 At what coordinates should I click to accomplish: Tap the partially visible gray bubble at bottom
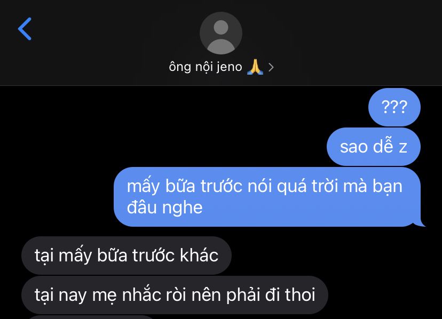pyautogui.click(x=90, y=317)
